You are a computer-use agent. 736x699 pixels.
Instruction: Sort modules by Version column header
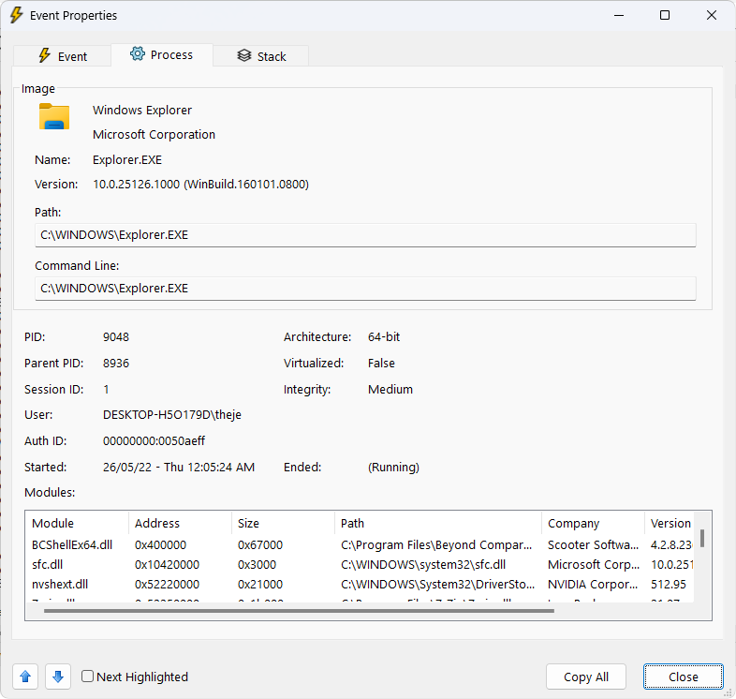coord(670,523)
